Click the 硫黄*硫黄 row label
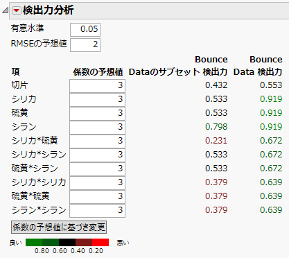The image size is (289, 258). tap(30, 196)
